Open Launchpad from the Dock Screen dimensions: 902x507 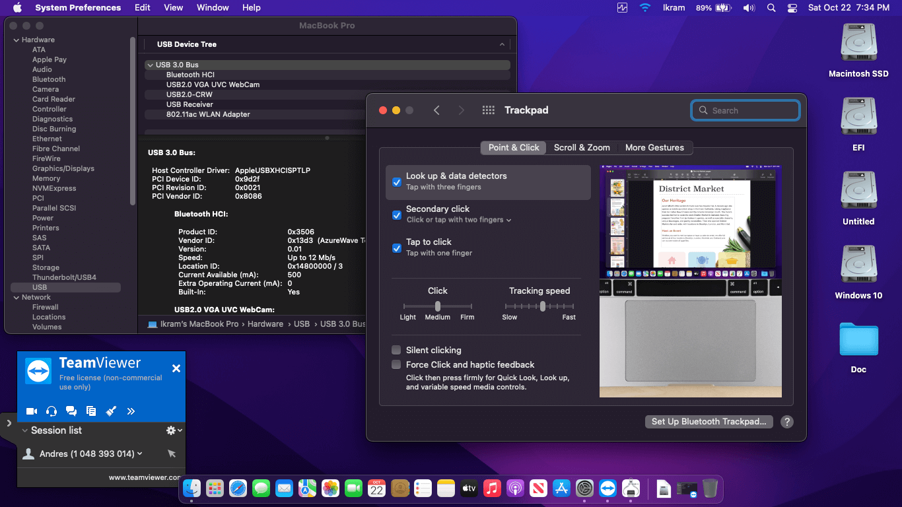pos(215,489)
